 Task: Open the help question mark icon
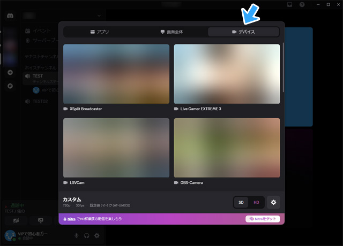click(x=302, y=5)
